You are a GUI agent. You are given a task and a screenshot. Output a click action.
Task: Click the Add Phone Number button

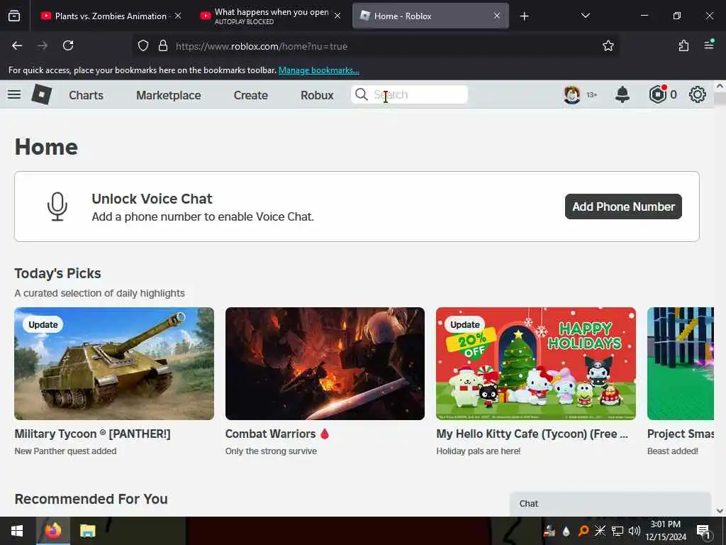tap(623, 207)
